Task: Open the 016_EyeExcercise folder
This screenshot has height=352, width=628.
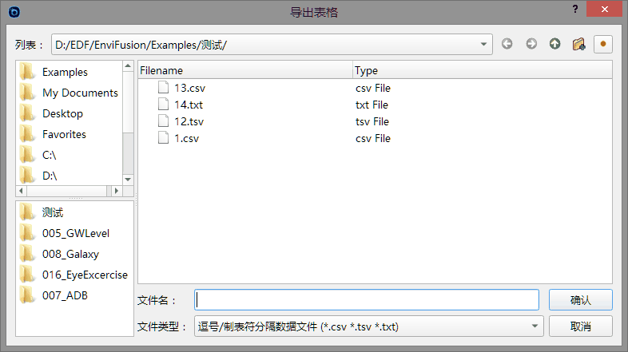Action: pyautogui.click(x=85, y=275)
